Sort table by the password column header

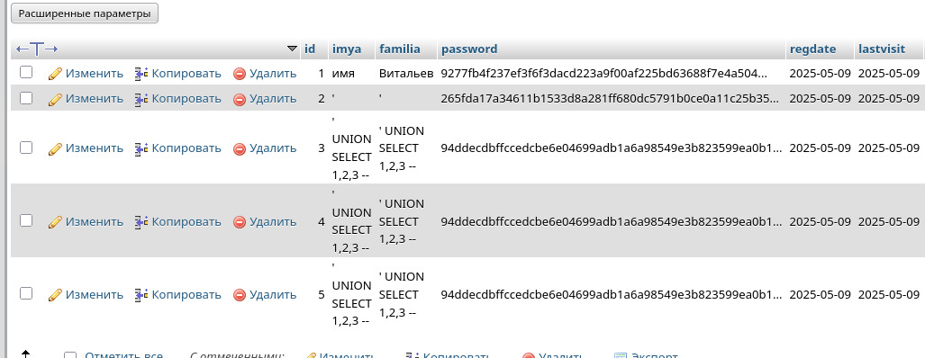[x=469, y=49]
